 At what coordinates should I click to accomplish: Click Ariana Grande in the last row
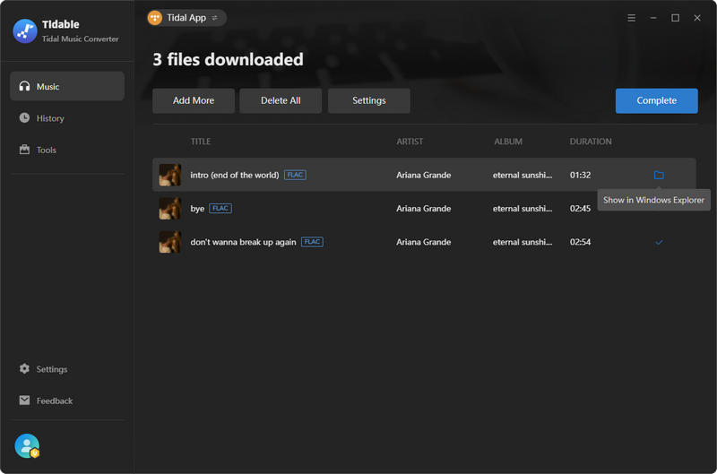(423, 242)
